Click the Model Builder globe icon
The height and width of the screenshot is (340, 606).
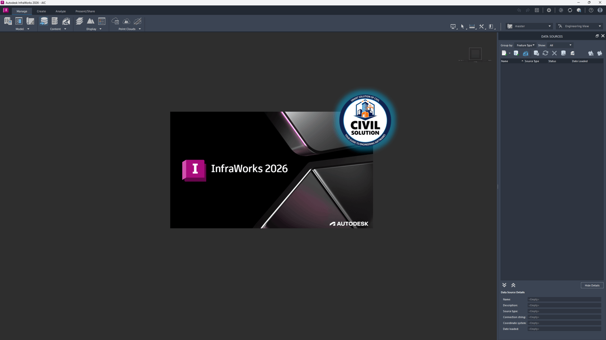coord(66,21)
